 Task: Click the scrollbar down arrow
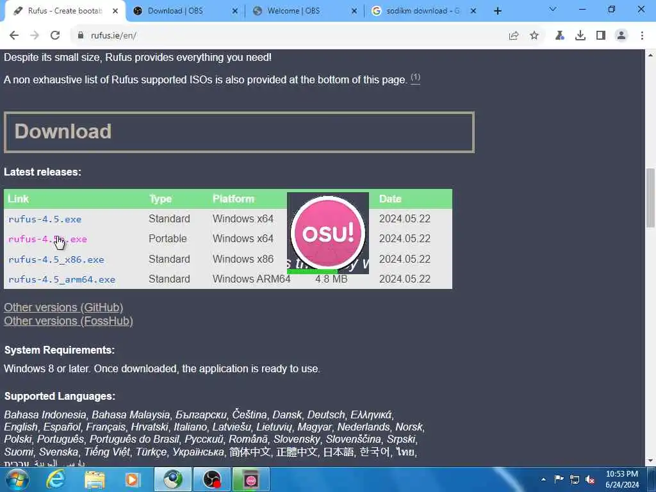pyautogui.click(x=651, y=461)
